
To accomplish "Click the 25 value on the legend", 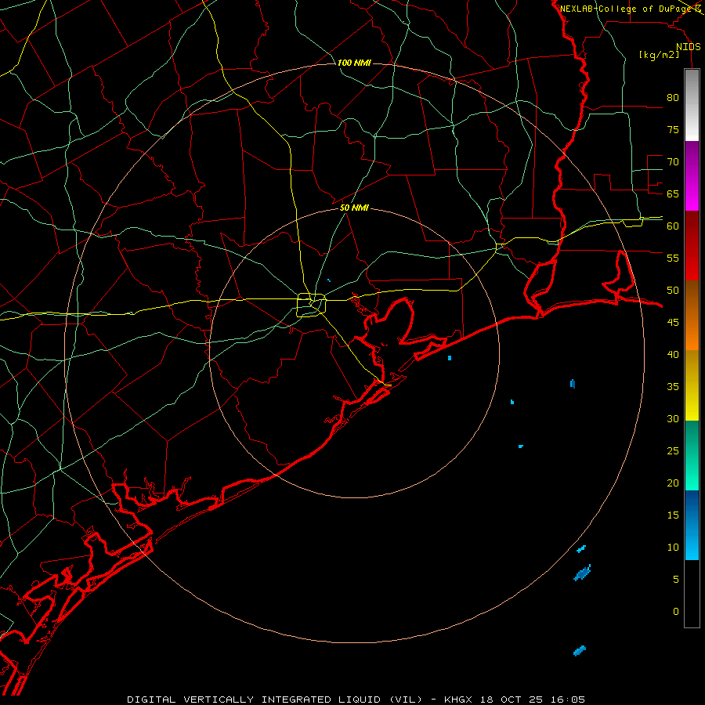I will (x=673, y=451).
